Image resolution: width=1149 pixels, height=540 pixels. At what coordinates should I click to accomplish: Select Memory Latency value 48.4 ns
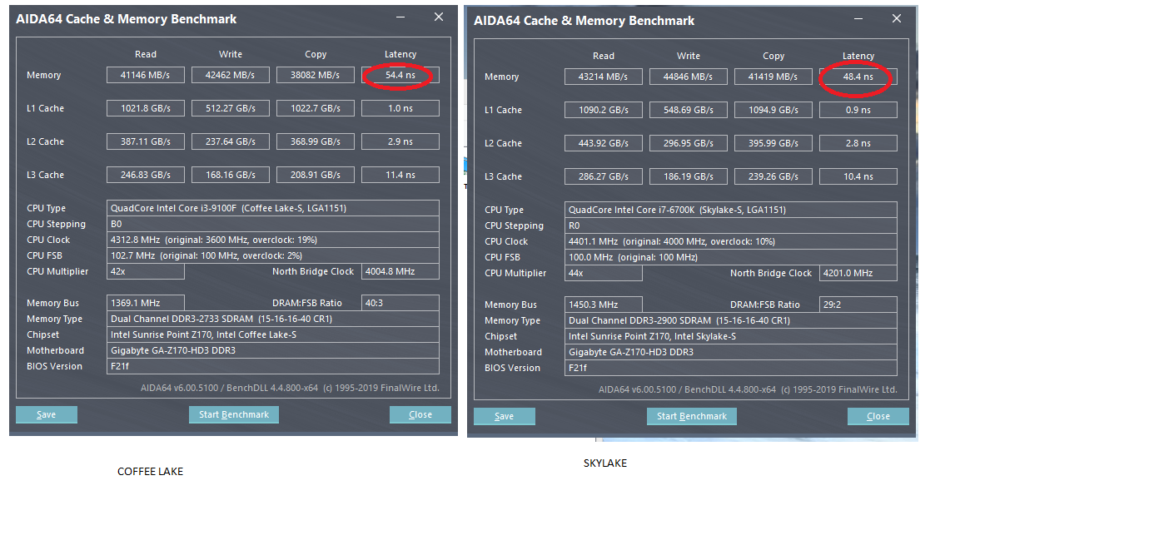858,77
